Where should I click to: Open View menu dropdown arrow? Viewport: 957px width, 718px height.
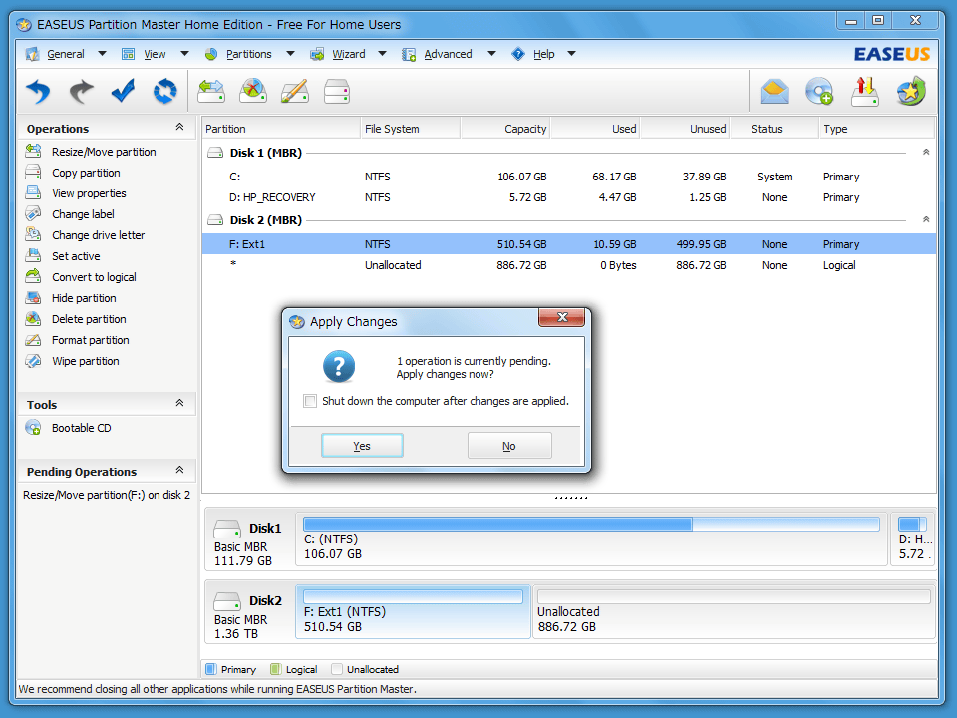click(184, 54)
